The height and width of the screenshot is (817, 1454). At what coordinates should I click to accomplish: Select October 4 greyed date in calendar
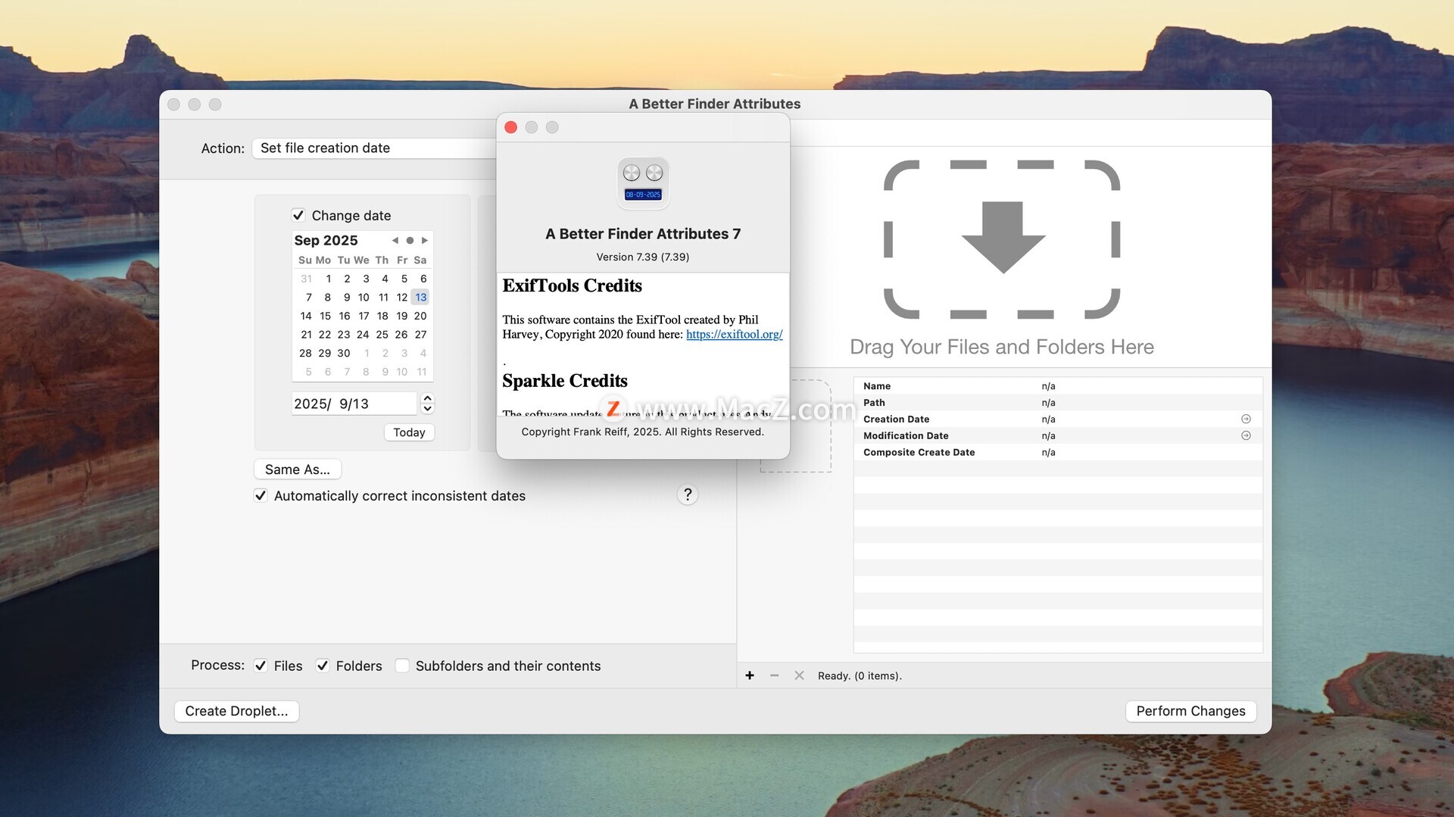pyautogui.click(x=423, y=353)
